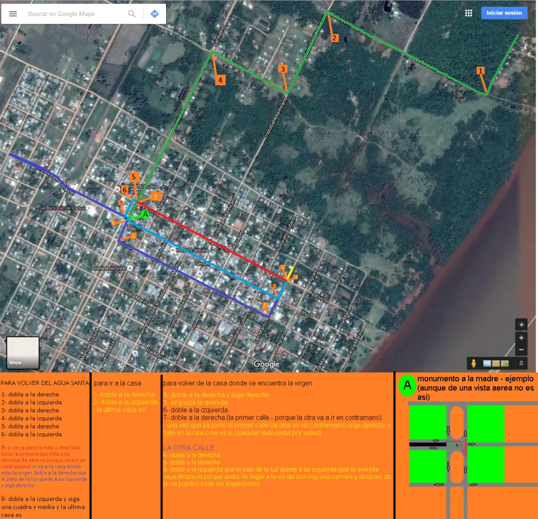Zoom in with the plus button

pyautogui.click(x=521, y=338)
